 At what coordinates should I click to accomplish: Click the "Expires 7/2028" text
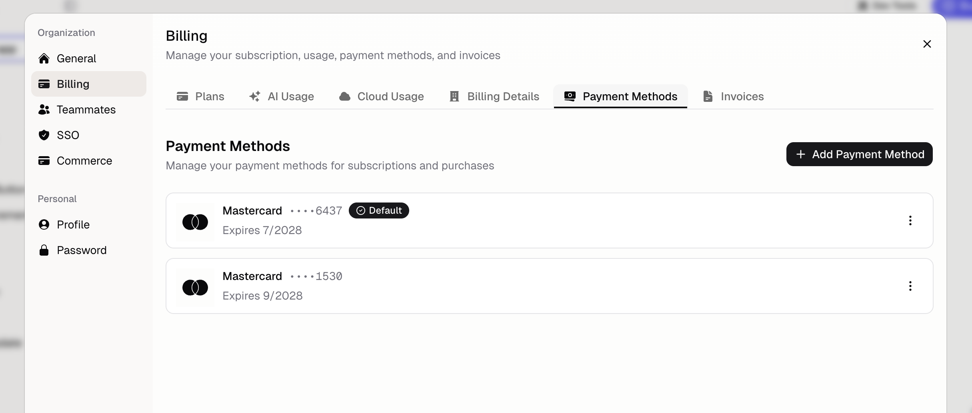pyautogui.click(x=262, y=230)
